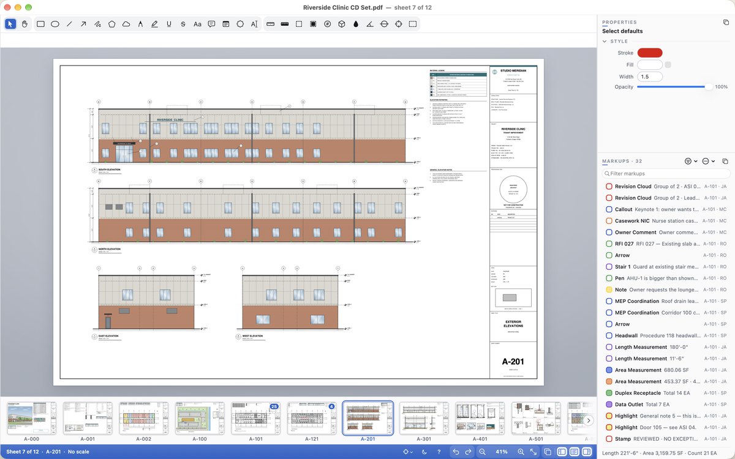The height and width of the screenshot is (459, 735).
Task: Change the white Fill color swatch
Action: pyautogui.click(x=650, y=65)
